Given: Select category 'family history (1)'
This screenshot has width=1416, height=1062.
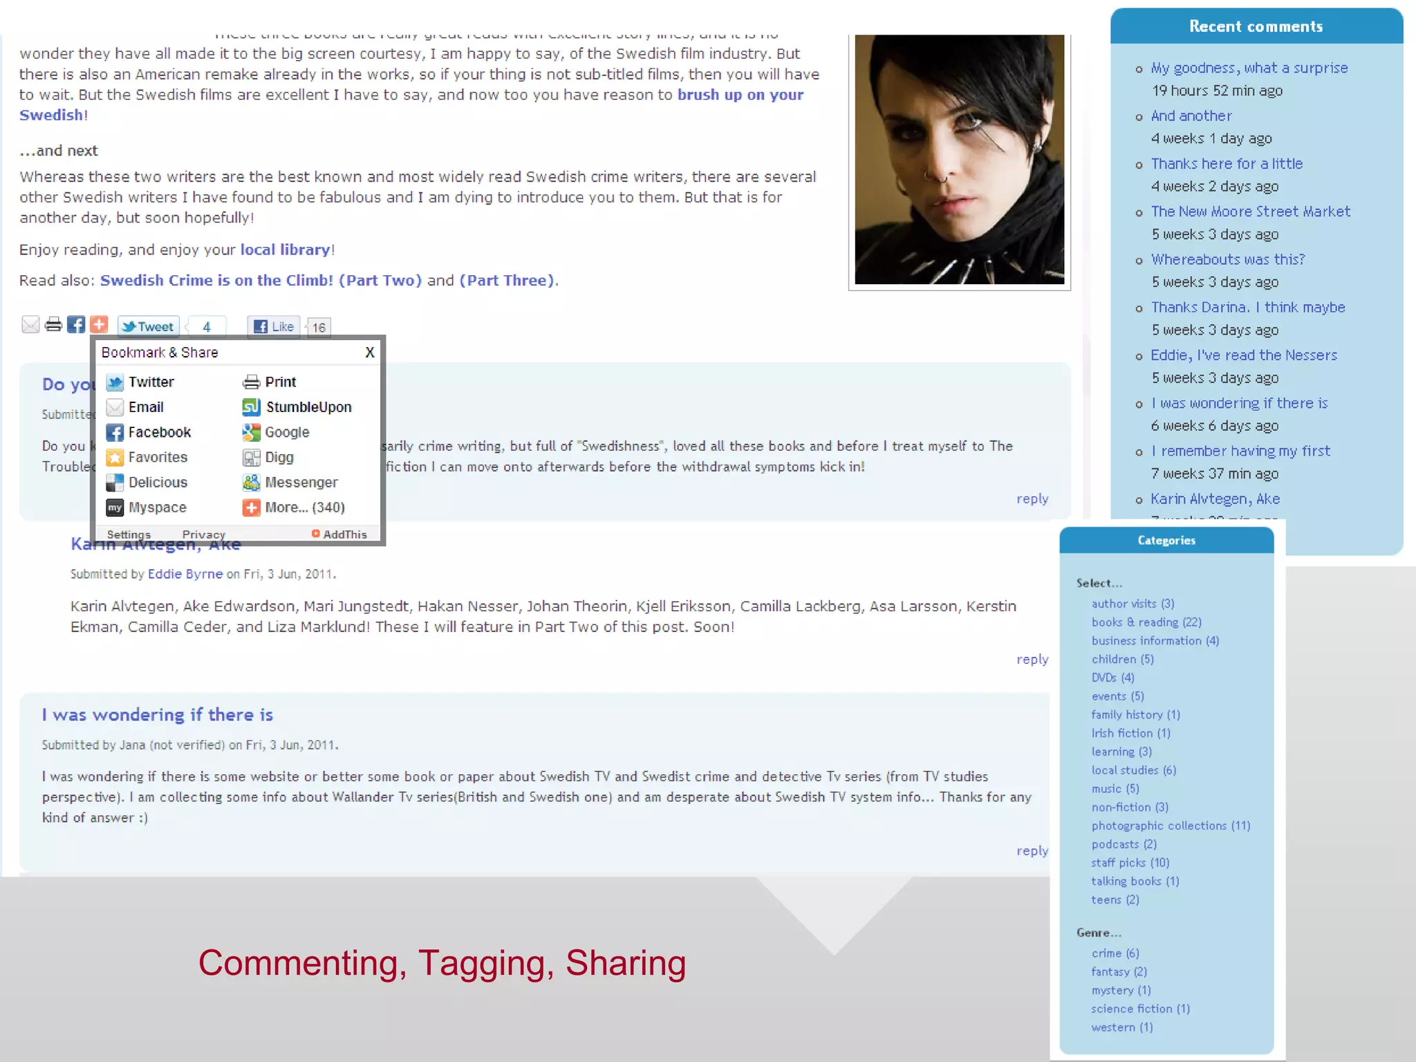Looking at the screenshot, I should (x=1136, y=715).
